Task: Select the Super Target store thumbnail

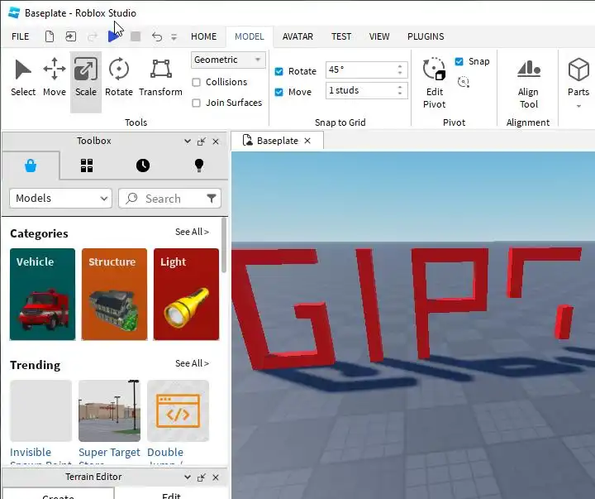Action: click(x=109, y=410)
